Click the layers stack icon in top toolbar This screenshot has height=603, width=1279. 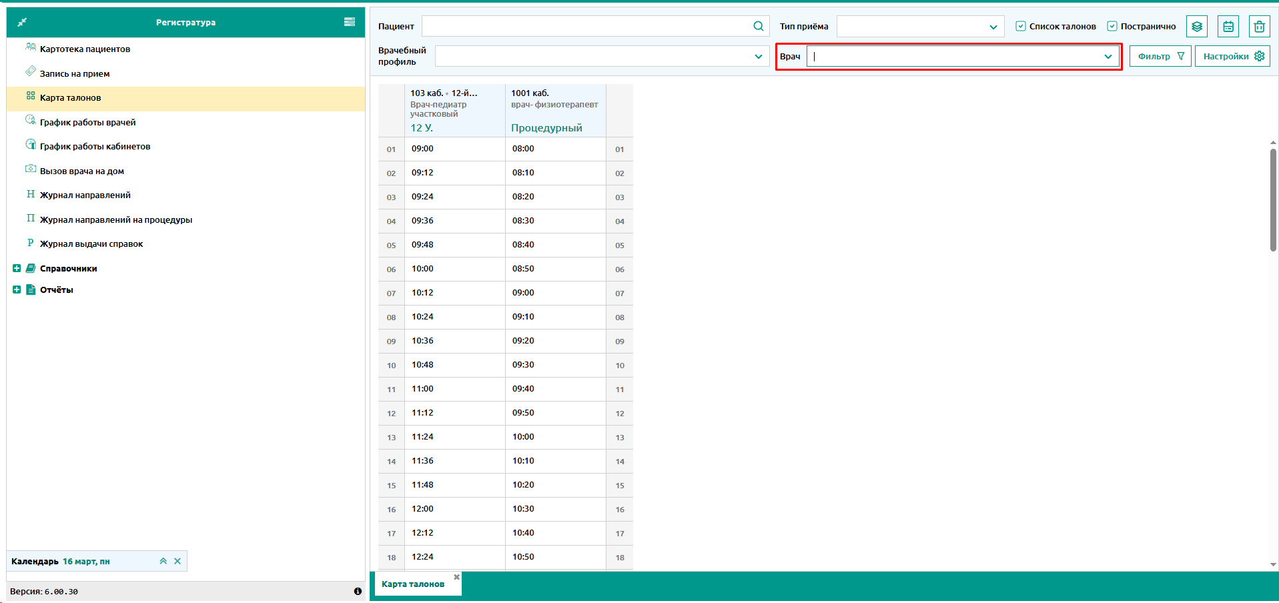coord(1197,27)
